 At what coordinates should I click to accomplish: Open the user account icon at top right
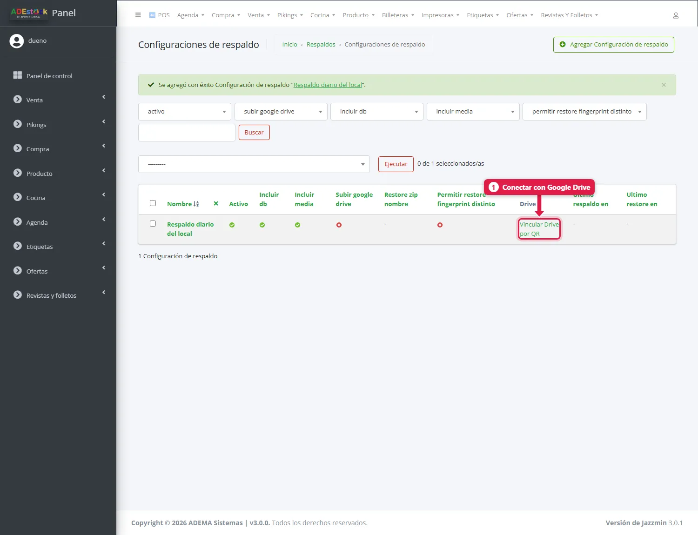[676, 15]
